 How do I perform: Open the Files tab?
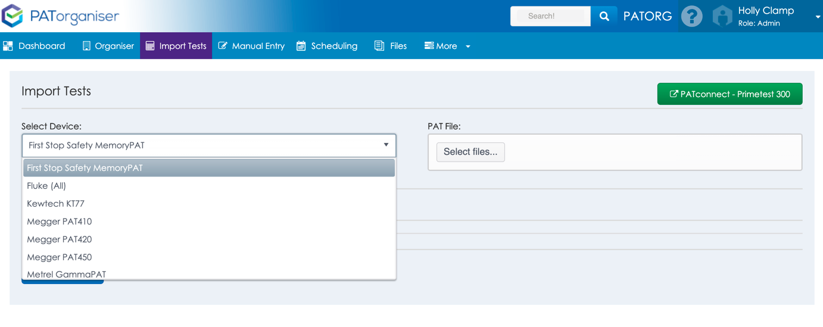pyautogui.click(x=391, y=46)
